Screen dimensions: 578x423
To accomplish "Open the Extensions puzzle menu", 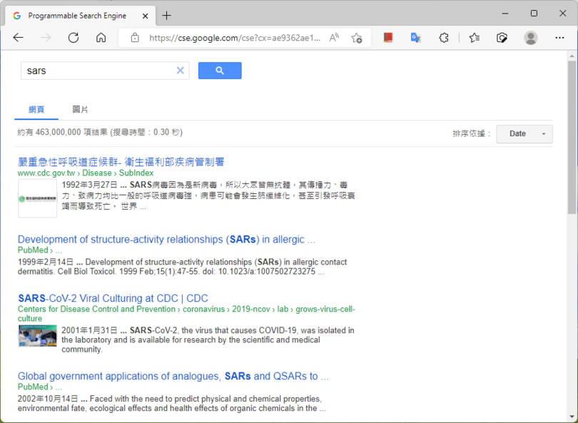I will (444, 38).
